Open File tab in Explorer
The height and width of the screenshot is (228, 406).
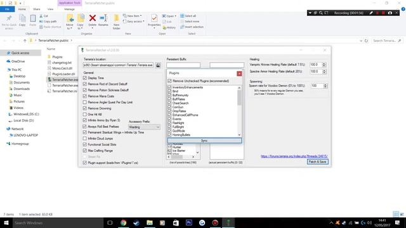point(7,9)
